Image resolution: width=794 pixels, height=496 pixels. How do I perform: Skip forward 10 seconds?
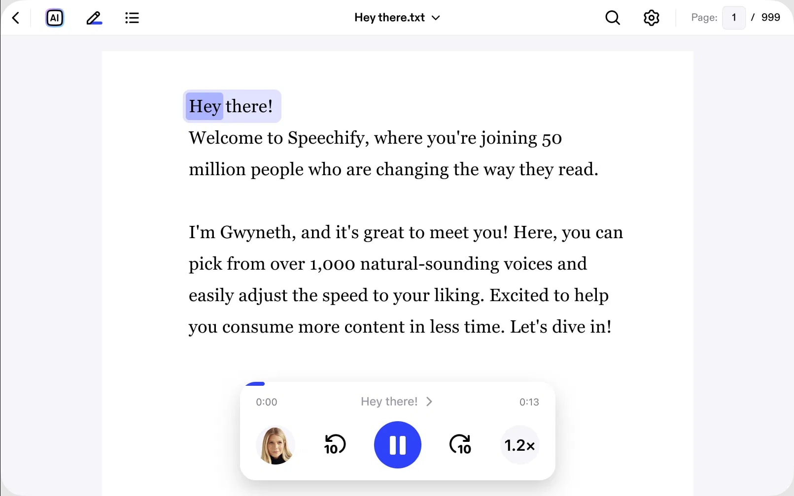460,445
